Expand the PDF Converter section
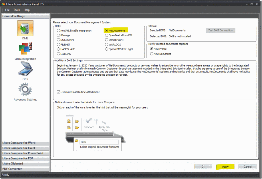 click(25, 169)
